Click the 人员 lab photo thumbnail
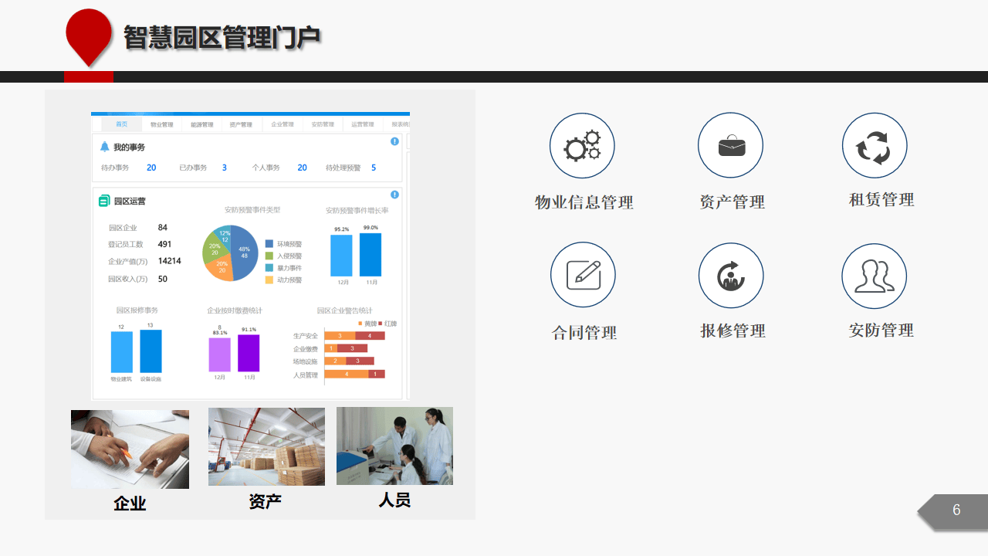 tap(394, 446)
